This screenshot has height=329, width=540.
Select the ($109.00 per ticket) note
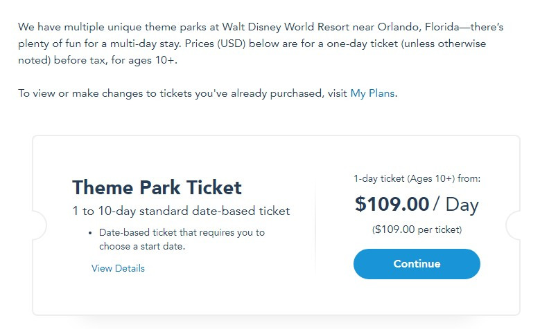click(417, 229)
